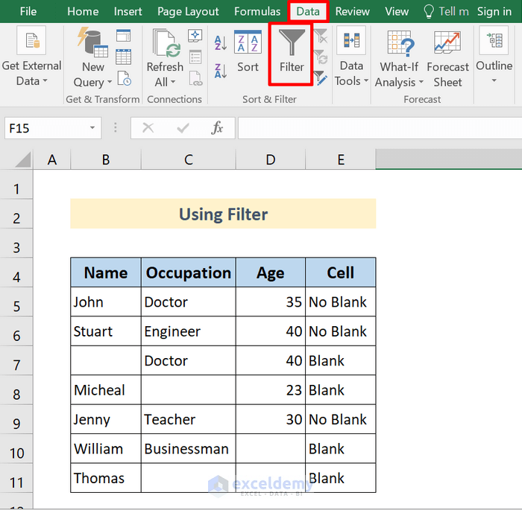Viewport: 522px width, 510px height.
Task: Click into the formula bar
Action: click(x=380, y=128)
